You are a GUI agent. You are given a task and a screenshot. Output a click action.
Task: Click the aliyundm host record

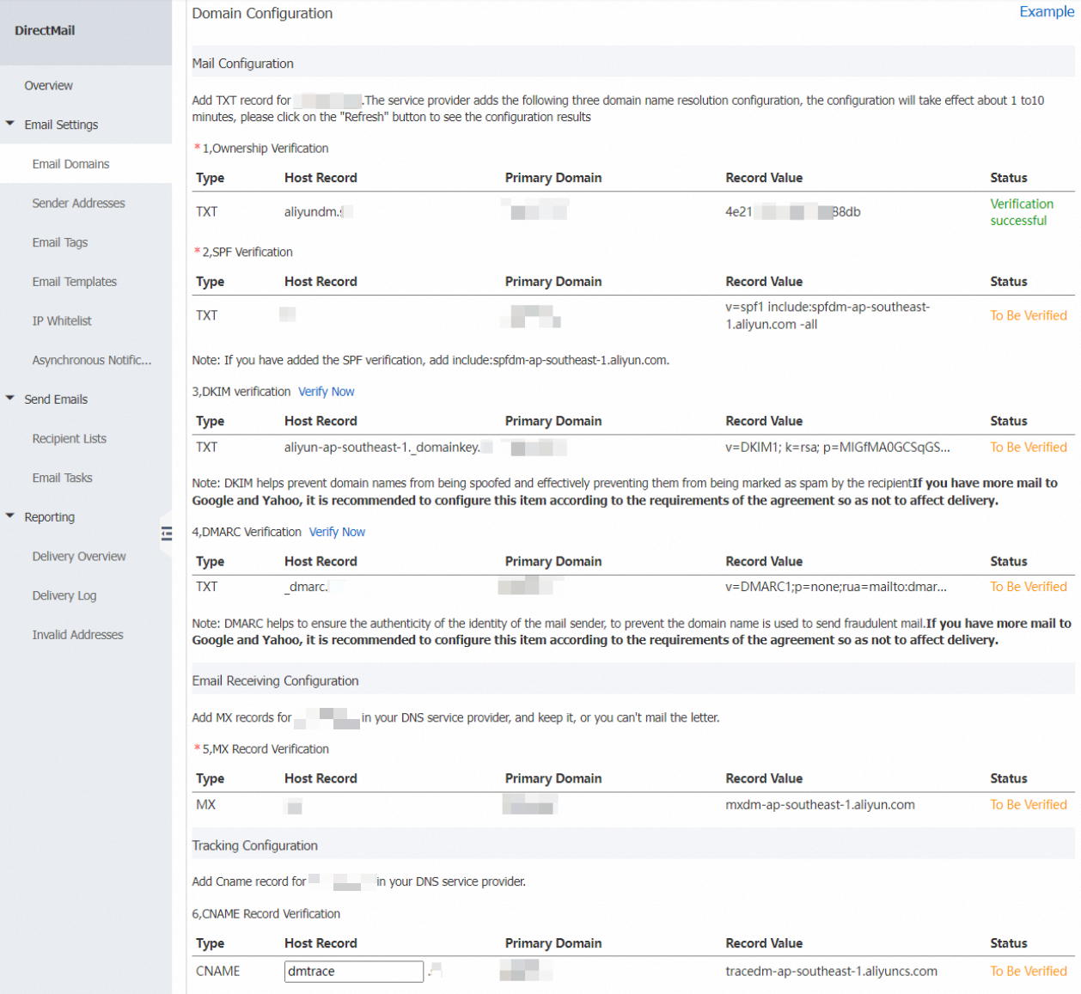click(x=313, y=212)
